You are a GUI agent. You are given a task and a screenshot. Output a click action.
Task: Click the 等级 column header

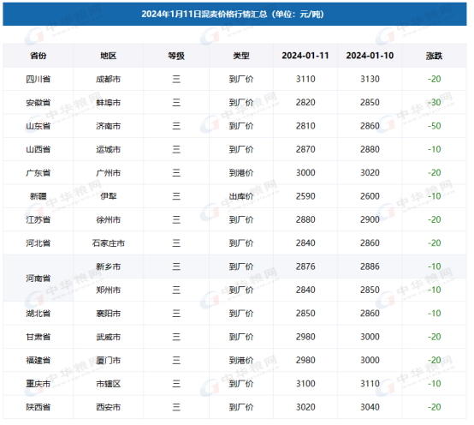(176, 56)
